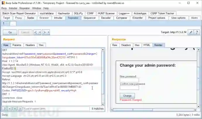Open the User options tab
The width and height of the screenshot is (202, 119).
(x=178, y=18)
